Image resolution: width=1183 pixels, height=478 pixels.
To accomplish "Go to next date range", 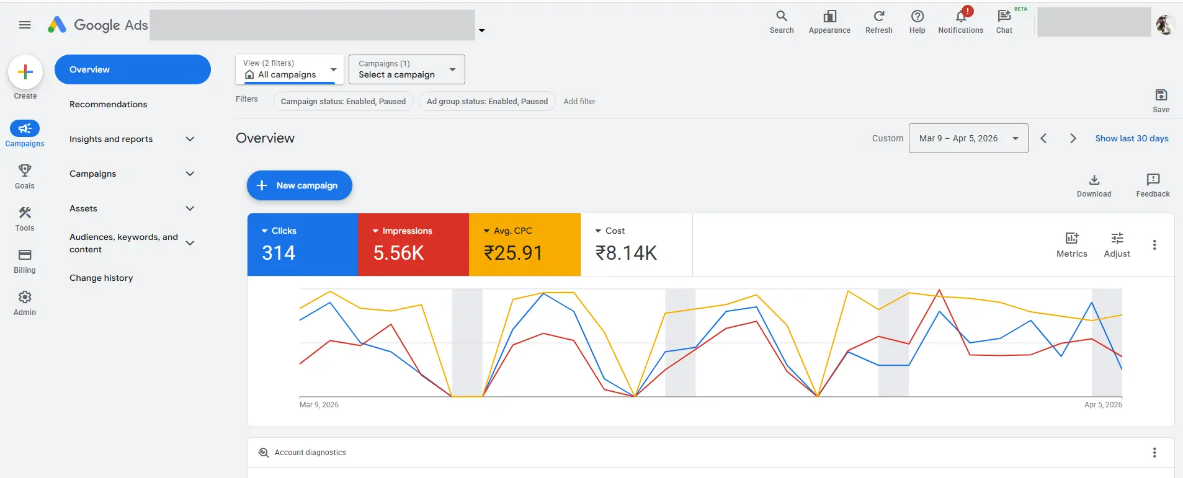I will click(1073, 138).
